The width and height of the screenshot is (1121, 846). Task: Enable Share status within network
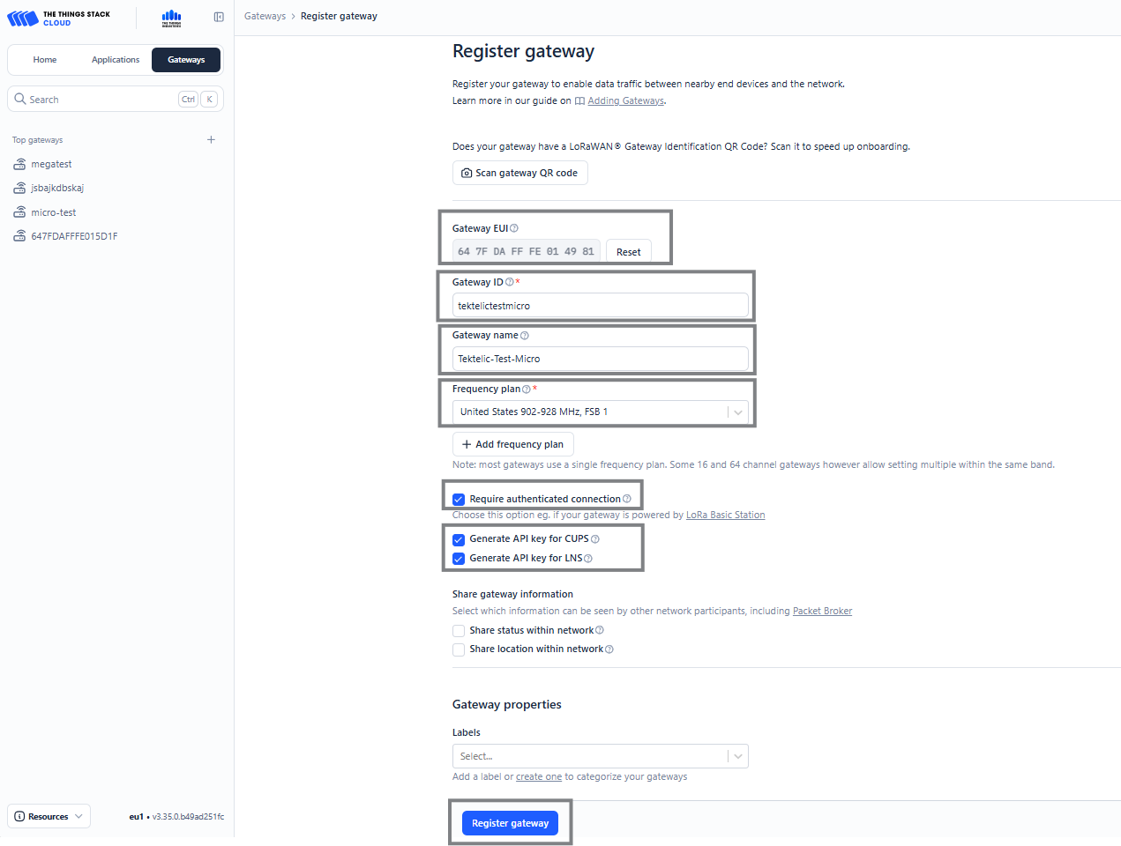[x=458, y=630]
